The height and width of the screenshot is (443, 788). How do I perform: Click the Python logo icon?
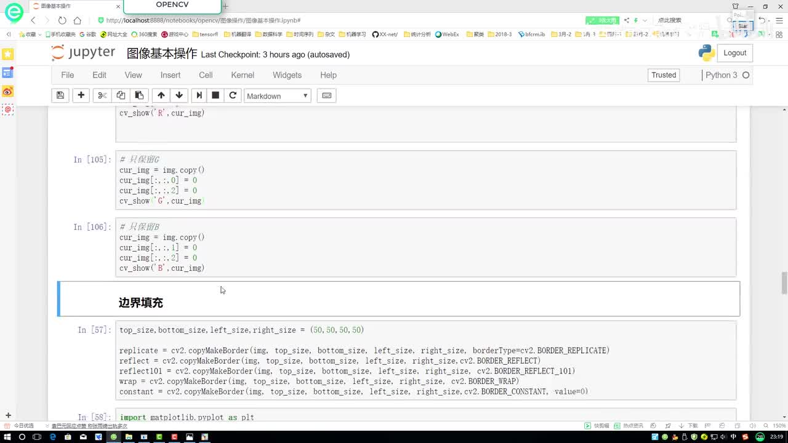click(x=707, y=53)
